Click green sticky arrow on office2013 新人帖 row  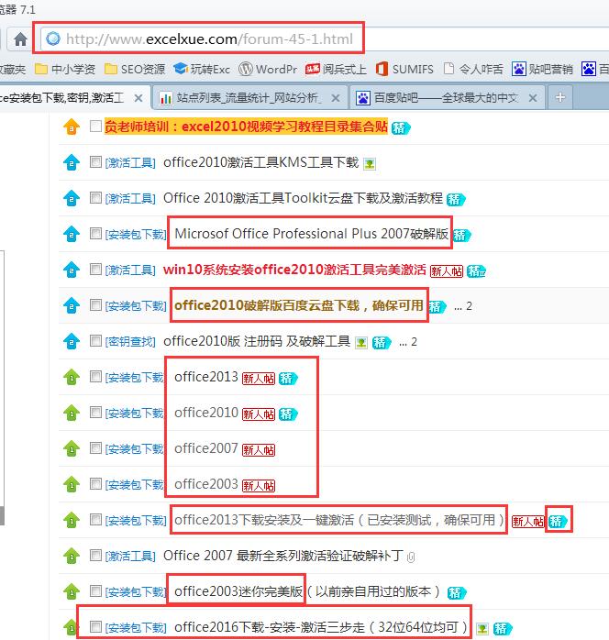click(x=72, y=377)
